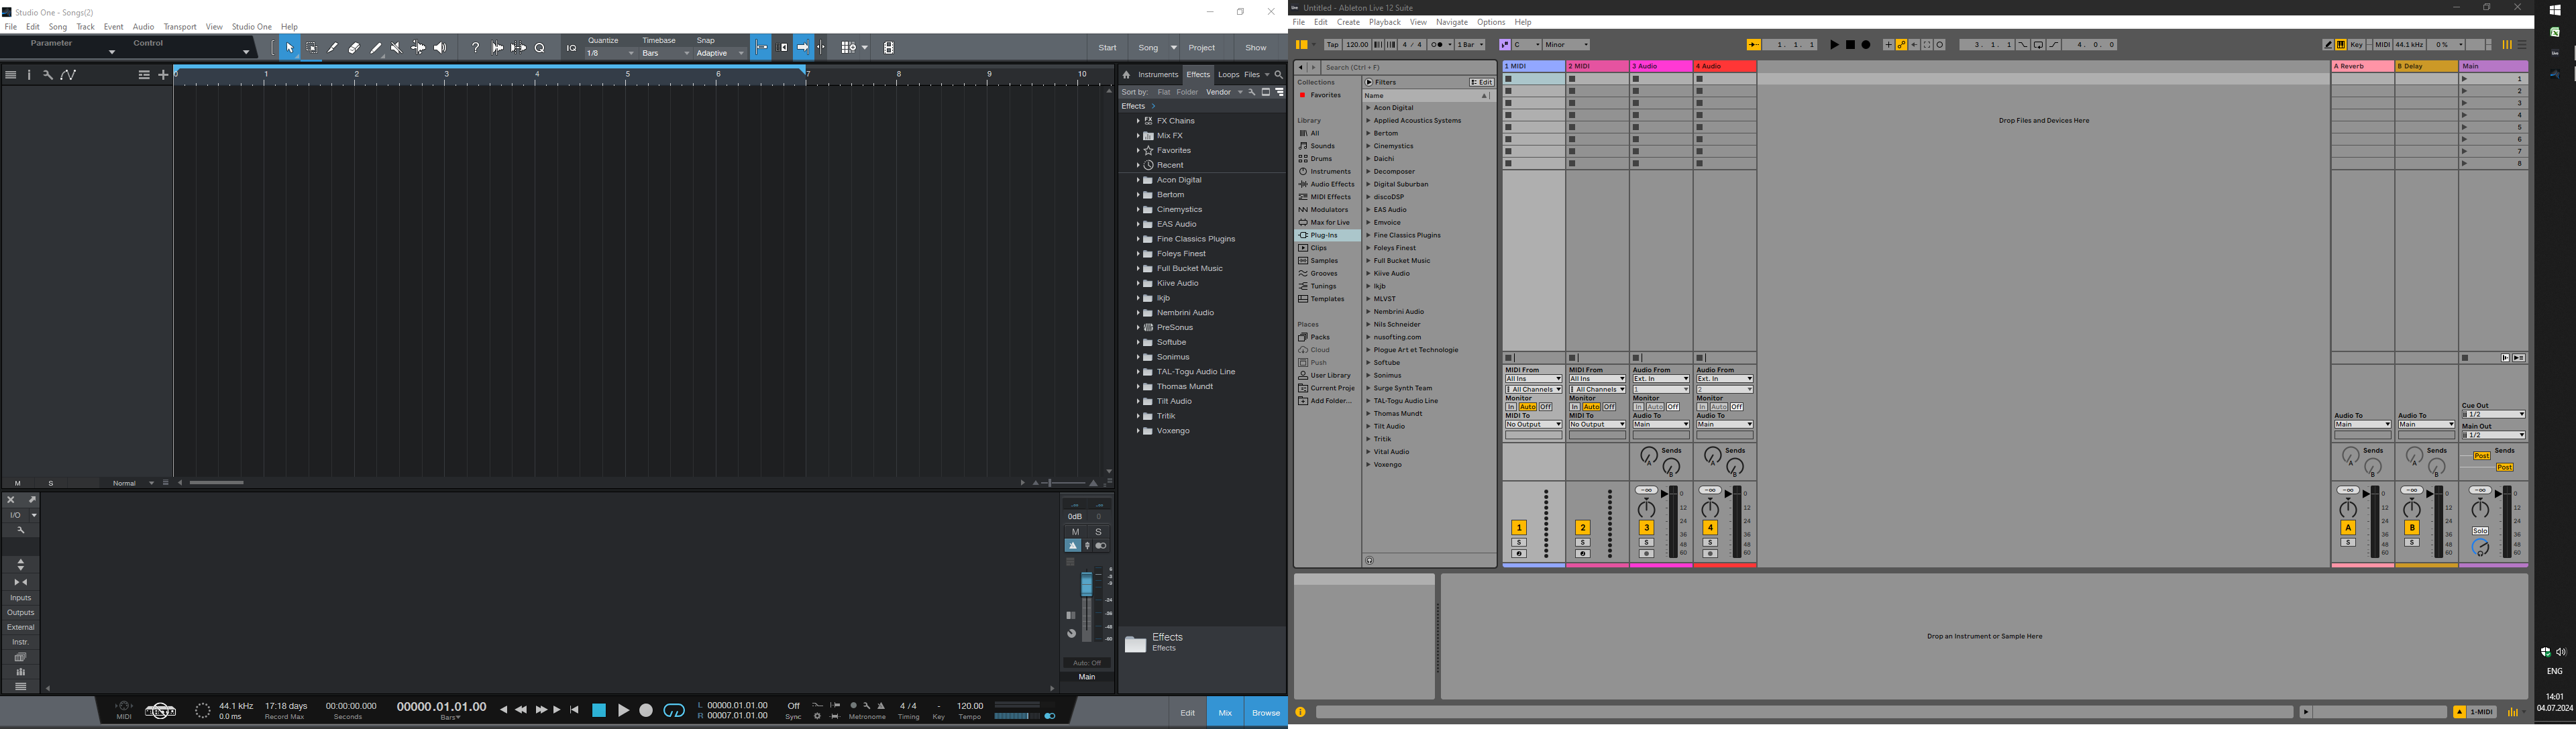Select the Mute tool in Studio One toolbar
The width and height of the screenshot is (2576, 729).
click(x=397, y=48)
